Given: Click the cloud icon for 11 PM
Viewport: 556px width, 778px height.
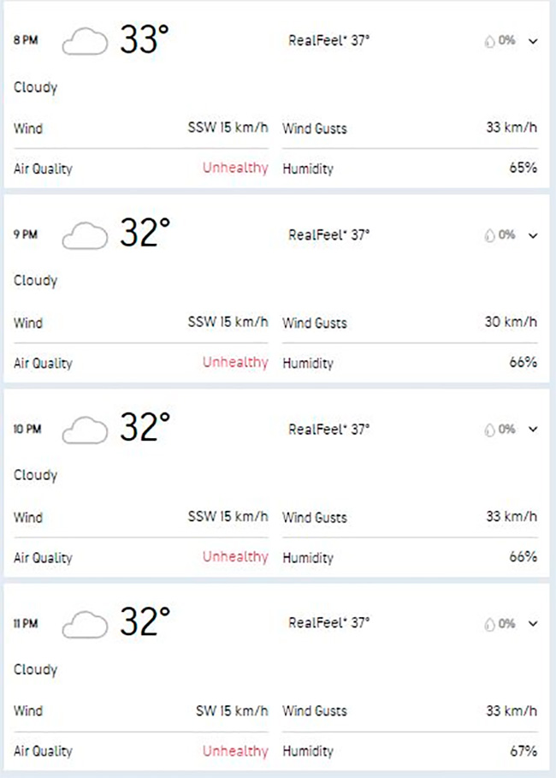Looking at the screenshot, I should coord(86,624).
